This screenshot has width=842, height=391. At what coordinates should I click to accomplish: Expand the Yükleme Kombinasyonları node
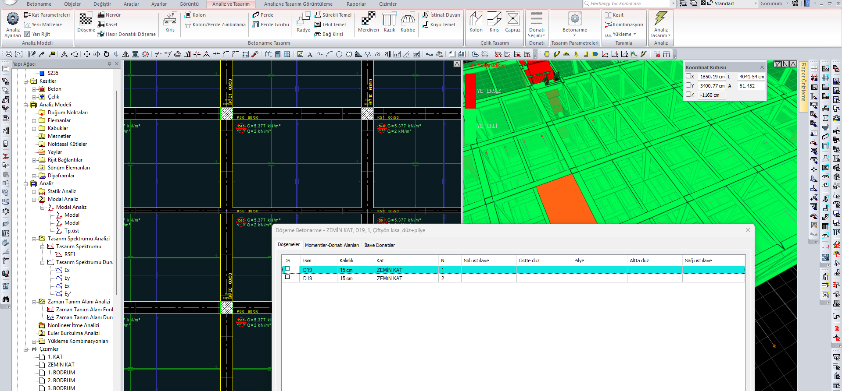(34, 341)
